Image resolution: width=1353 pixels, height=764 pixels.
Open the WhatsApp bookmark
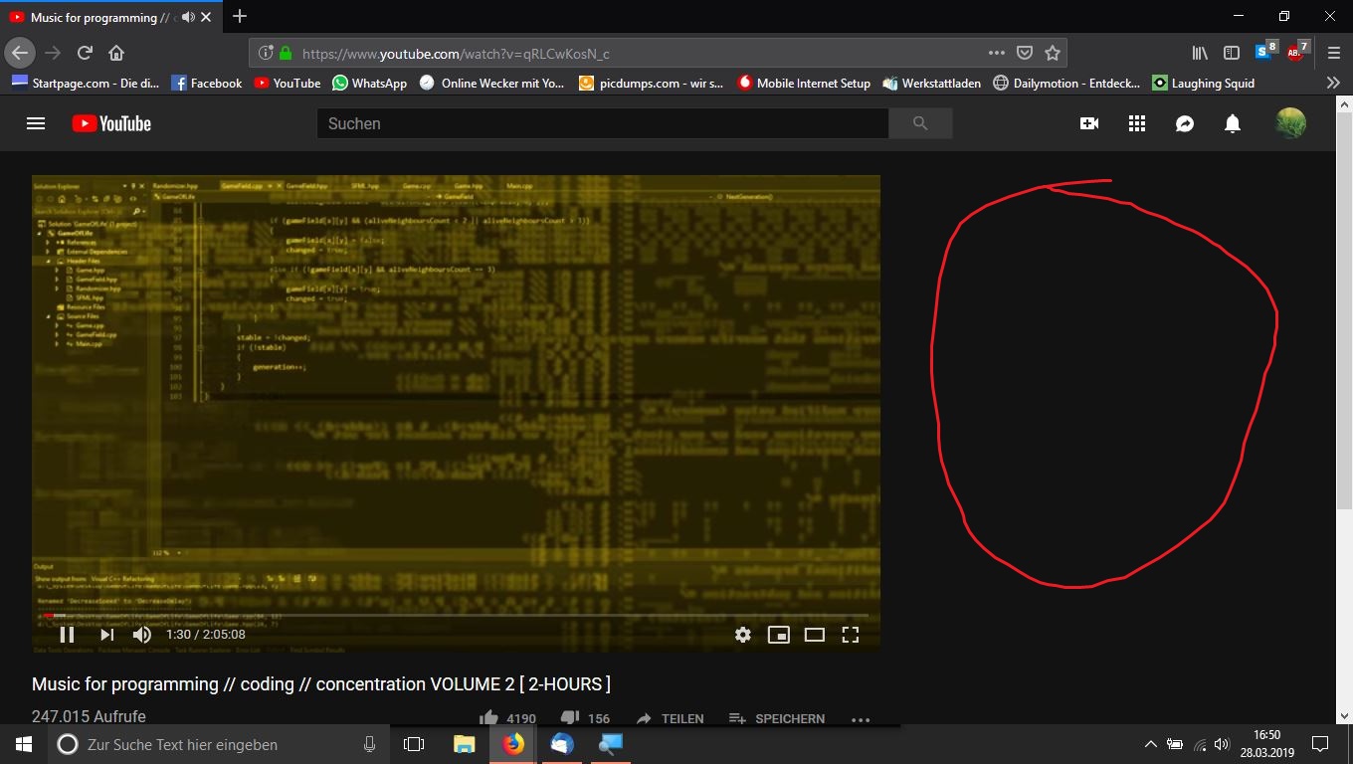pyautogui.click(x=369, y=84)
